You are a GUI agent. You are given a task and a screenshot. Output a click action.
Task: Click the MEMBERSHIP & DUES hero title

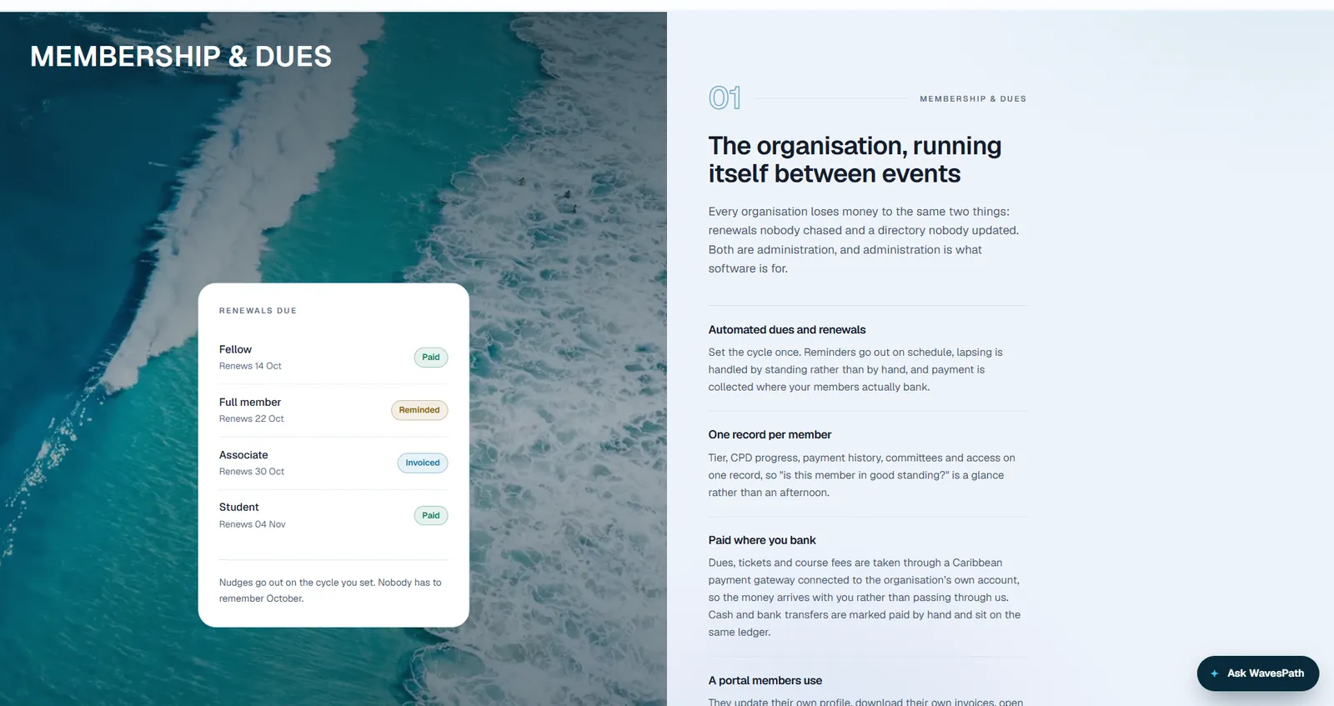click(x=181, y=57)
